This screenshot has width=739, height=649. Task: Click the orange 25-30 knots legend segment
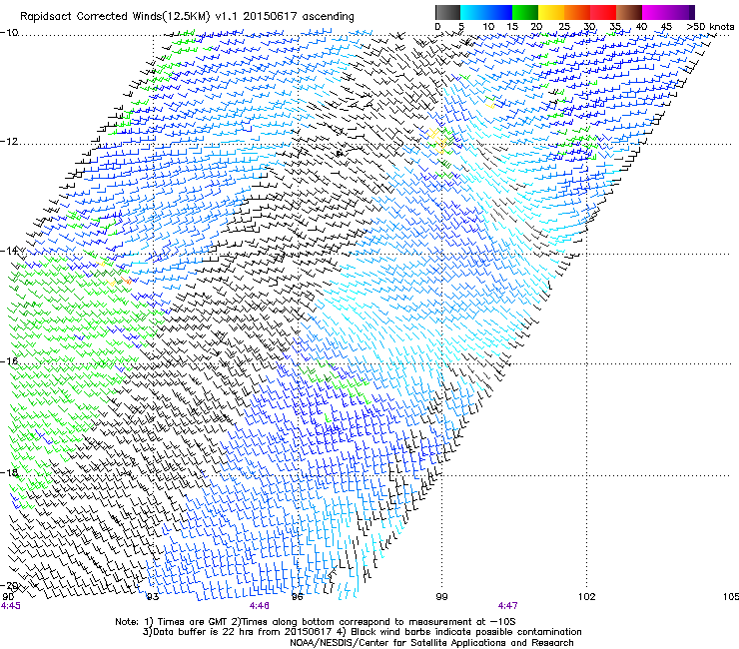pyautogui.click(x=577, y=12)
